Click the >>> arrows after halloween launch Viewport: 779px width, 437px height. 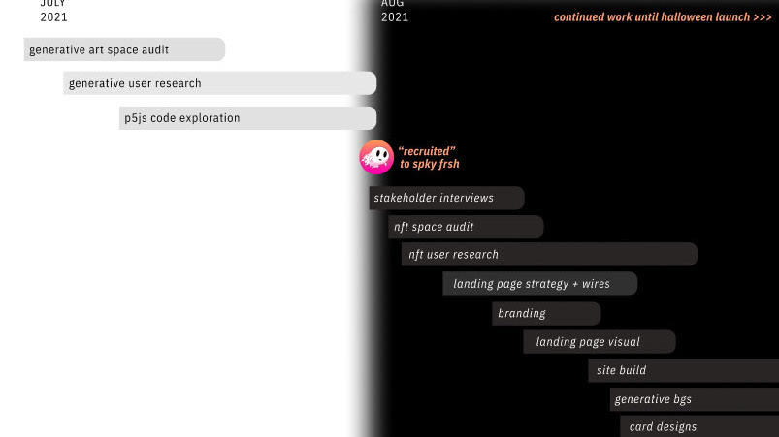coord(763,17)
